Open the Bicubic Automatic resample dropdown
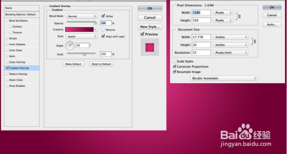The width and height of the screenshot is (287, 154). coord(224,78)
